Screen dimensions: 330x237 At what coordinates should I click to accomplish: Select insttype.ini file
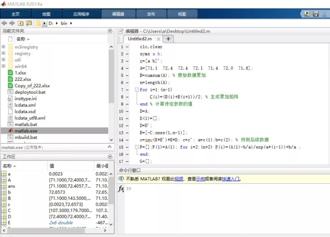click(x=25, y=99)
